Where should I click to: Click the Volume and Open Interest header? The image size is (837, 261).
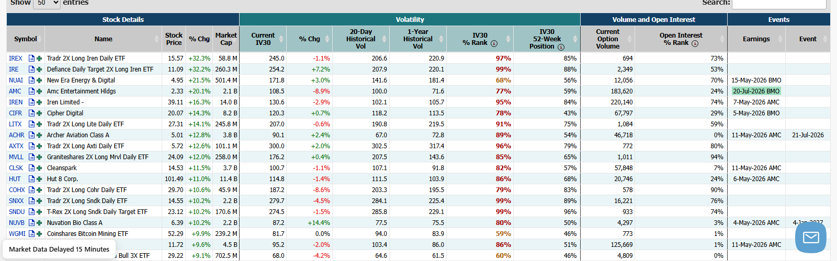point(654,19)
